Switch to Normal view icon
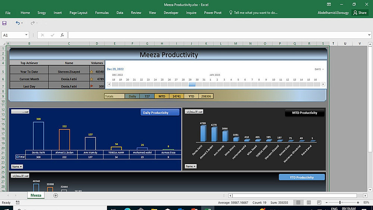373x210 pixels. click(298, 203)
